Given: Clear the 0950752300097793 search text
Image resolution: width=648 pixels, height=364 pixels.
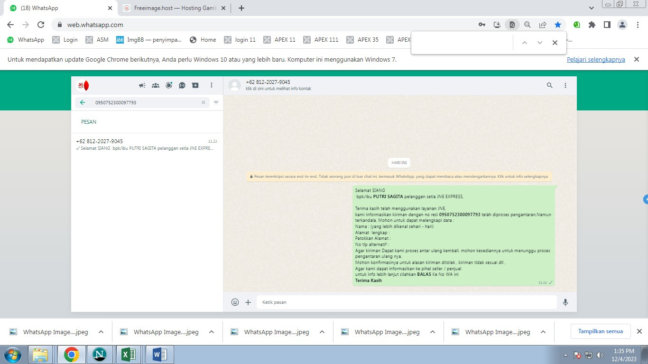Looking at the screenshot, I should [x=204, y=102].
